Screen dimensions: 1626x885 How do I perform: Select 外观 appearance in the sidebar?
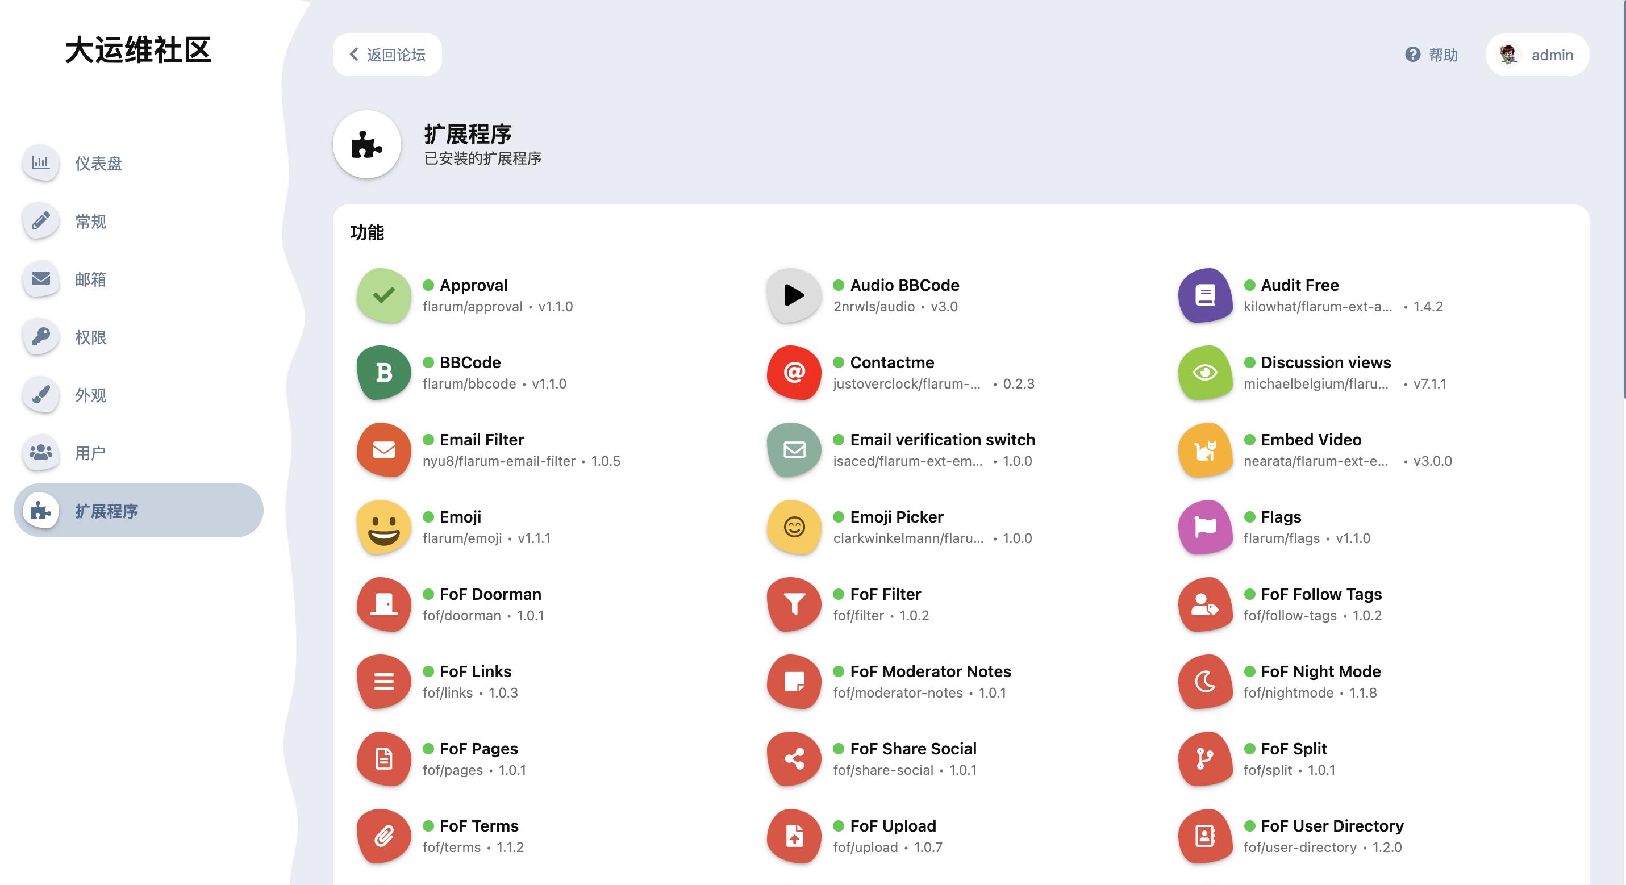point(90,395)
